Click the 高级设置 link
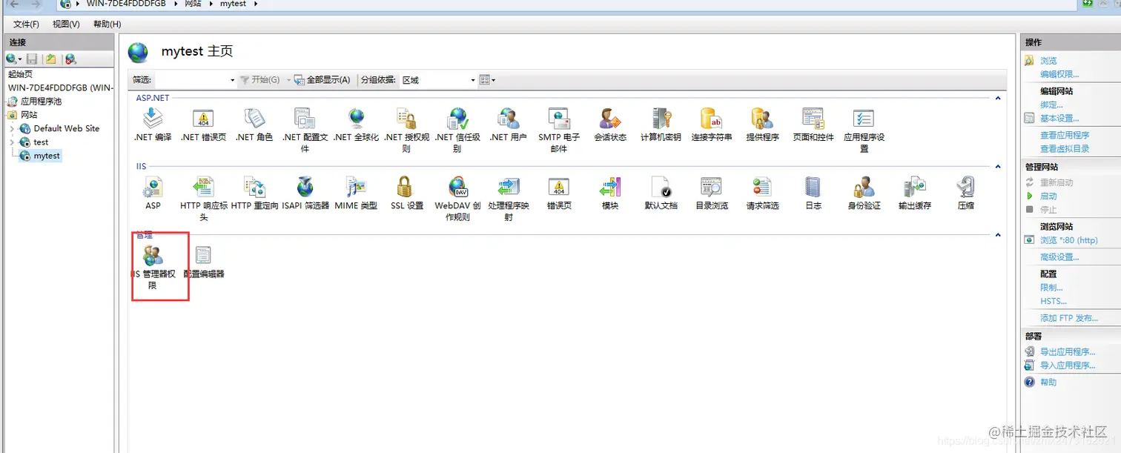The image size is (1121, 453). coord(1059,257)
